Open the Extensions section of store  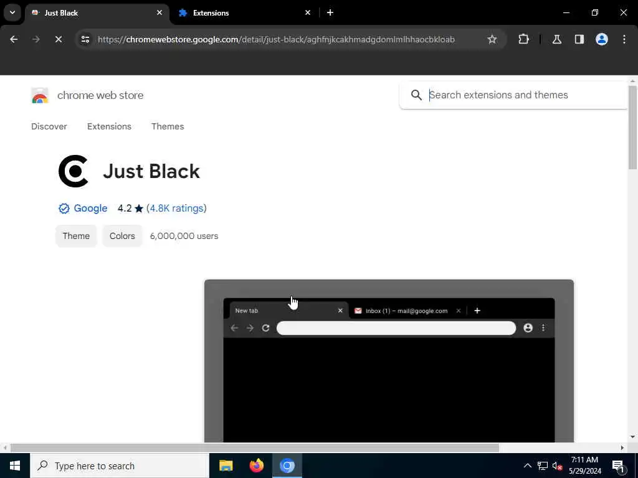click(109, 126)
